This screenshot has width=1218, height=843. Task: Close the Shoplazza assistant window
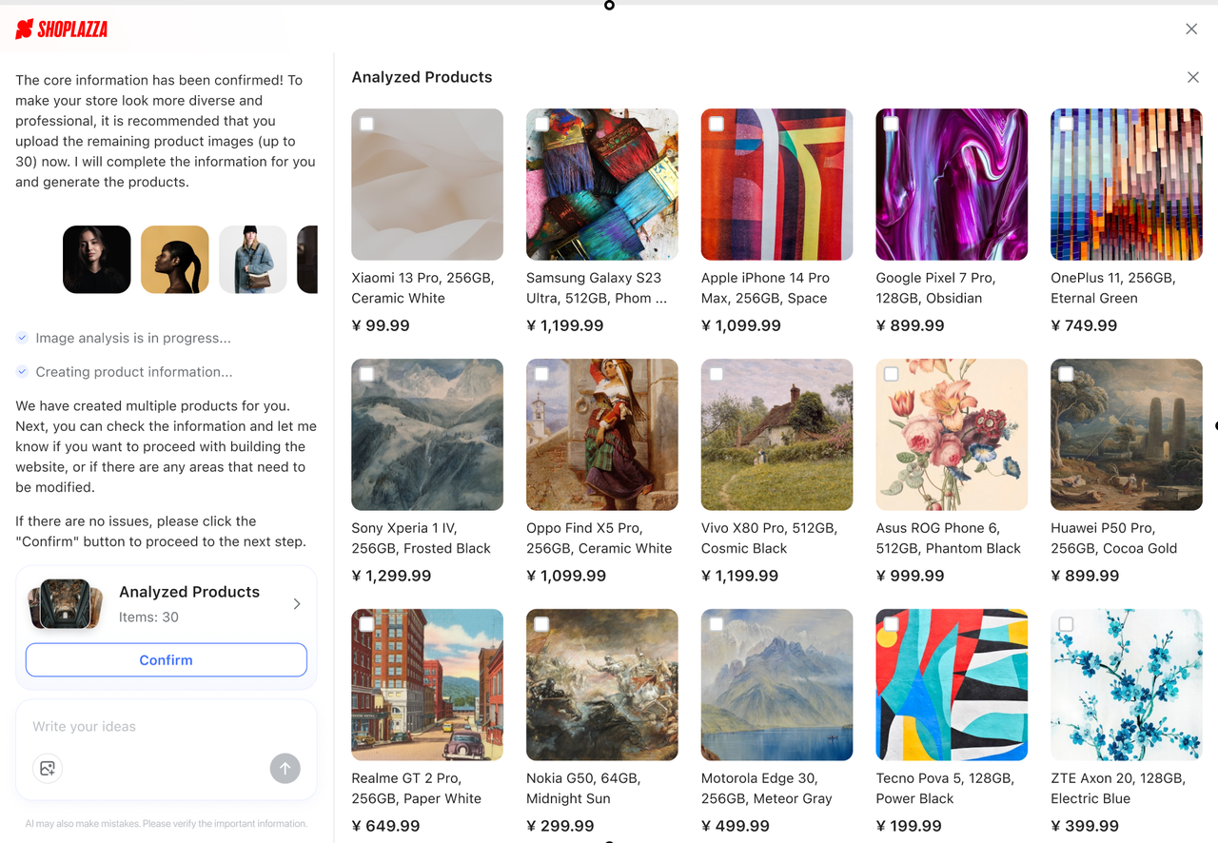(1191, 29)
